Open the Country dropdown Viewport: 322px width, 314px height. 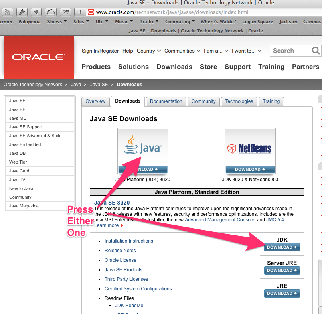coord(148,51)
